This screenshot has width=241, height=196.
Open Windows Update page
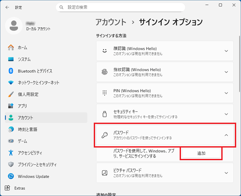tap(46, 176)
